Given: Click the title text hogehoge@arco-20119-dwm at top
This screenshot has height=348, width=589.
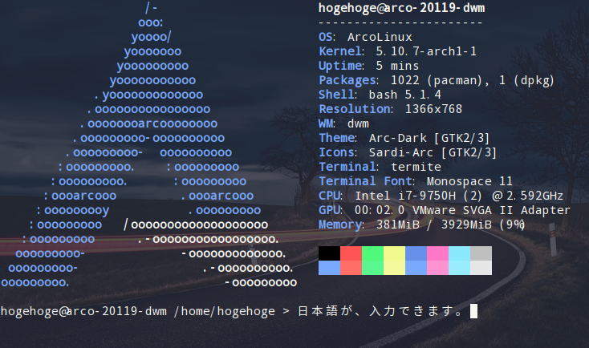Looking at the screenshot, I should 401,8.
